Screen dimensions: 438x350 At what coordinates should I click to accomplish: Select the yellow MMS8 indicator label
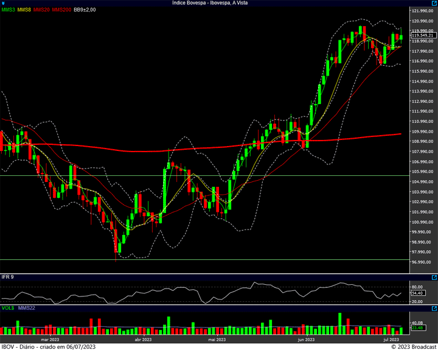[x=24, y=10]
